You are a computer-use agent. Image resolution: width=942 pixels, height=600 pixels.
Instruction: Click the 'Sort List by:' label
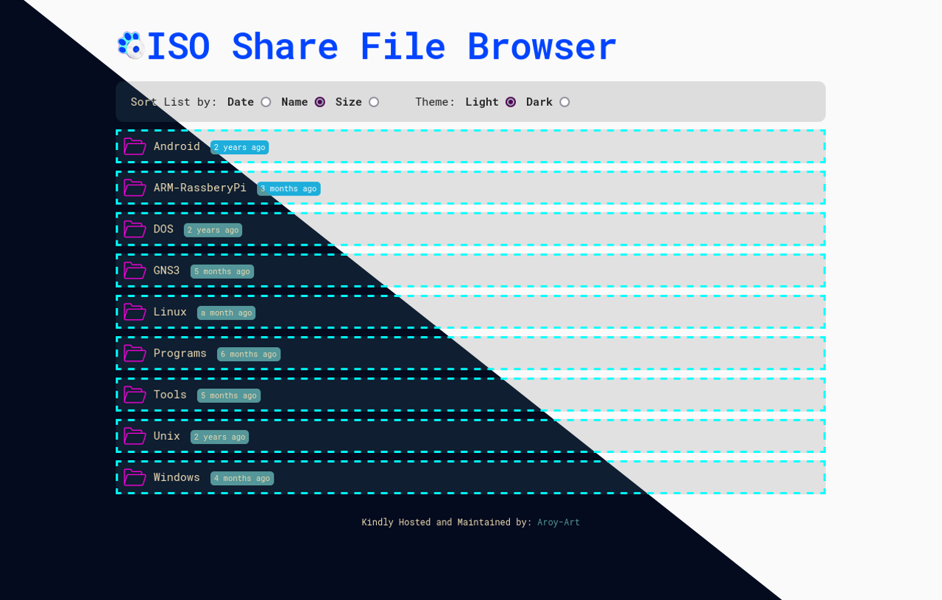(x=174, y=102)
